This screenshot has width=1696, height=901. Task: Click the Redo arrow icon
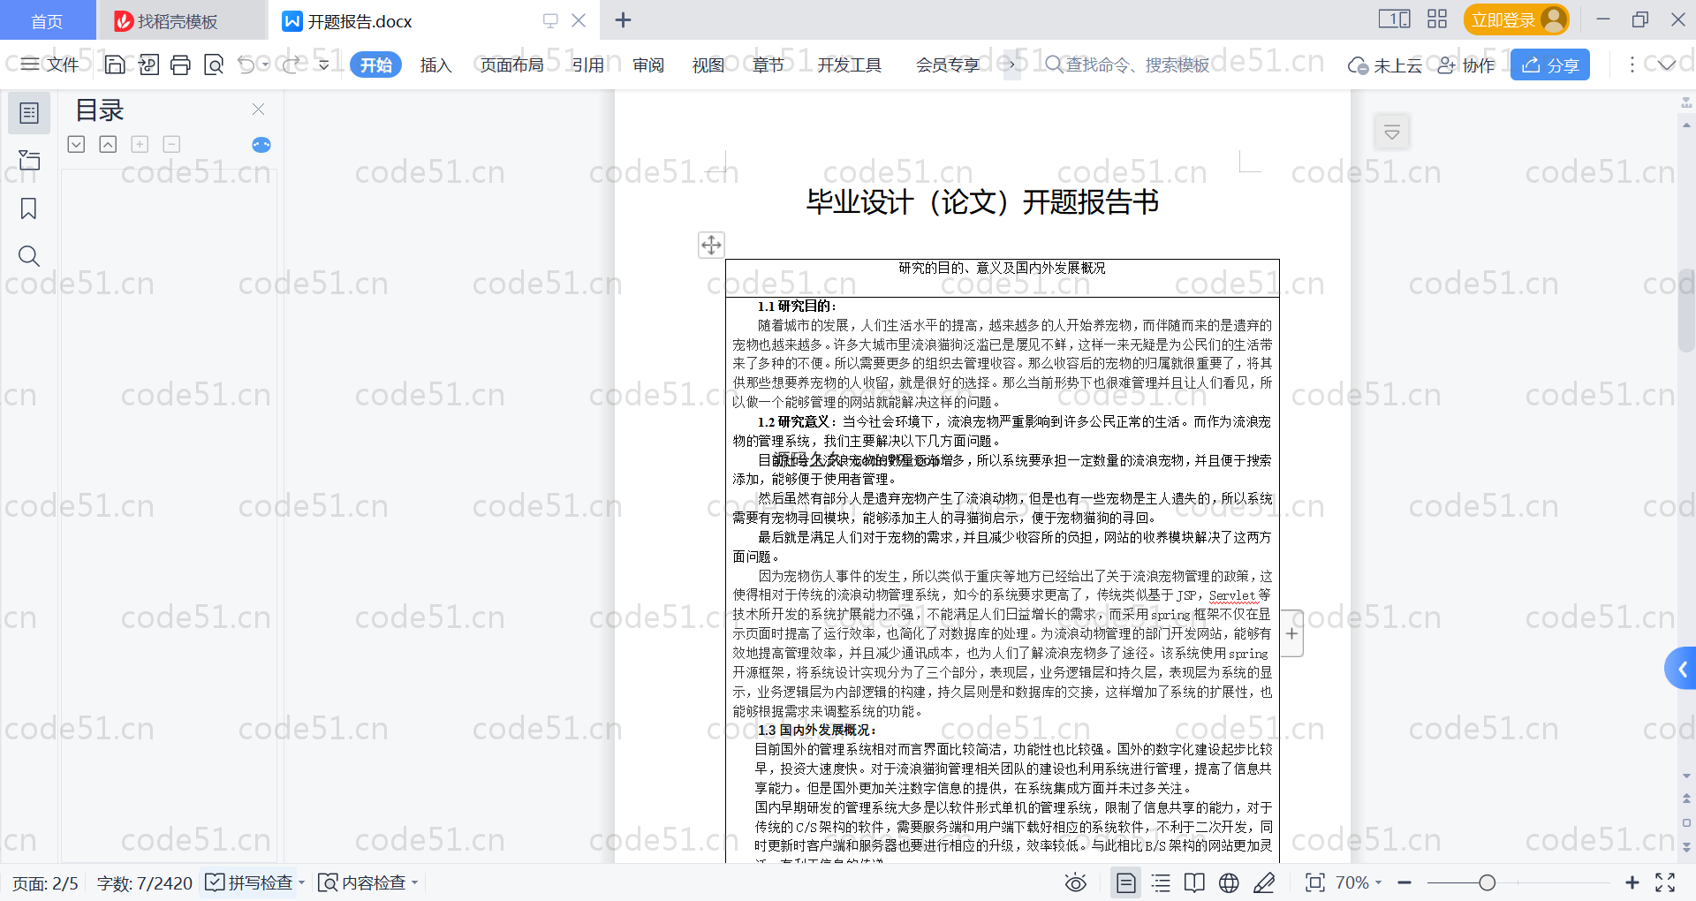[x=291, y=64]
